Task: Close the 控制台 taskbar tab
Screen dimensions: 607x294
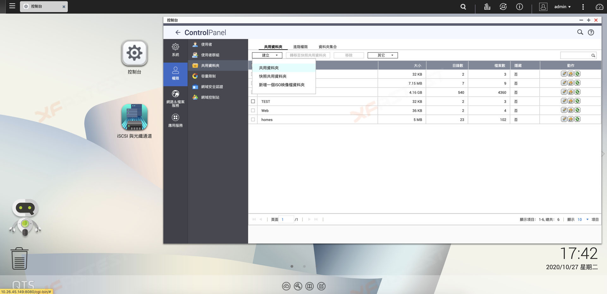Action: tap(64, 7)
